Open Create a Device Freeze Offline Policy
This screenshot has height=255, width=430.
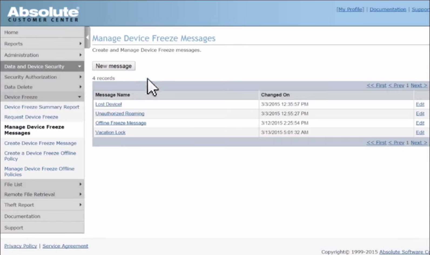point(40,156)
